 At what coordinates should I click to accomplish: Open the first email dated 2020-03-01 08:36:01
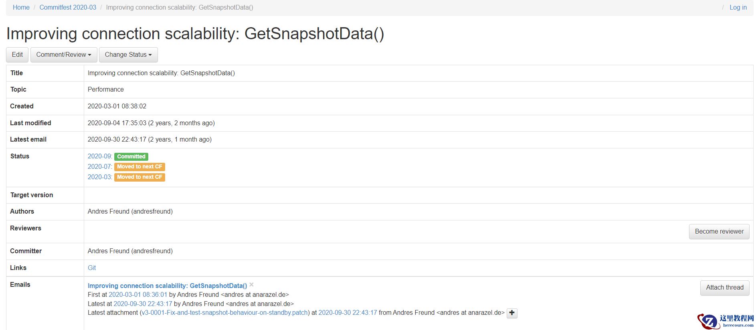(x=138, y=295)
